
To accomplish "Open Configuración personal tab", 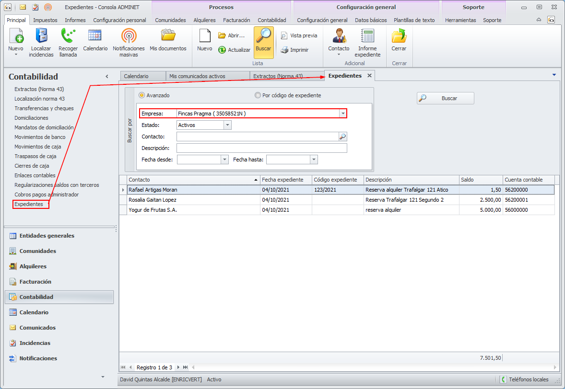I will (119, 20).
